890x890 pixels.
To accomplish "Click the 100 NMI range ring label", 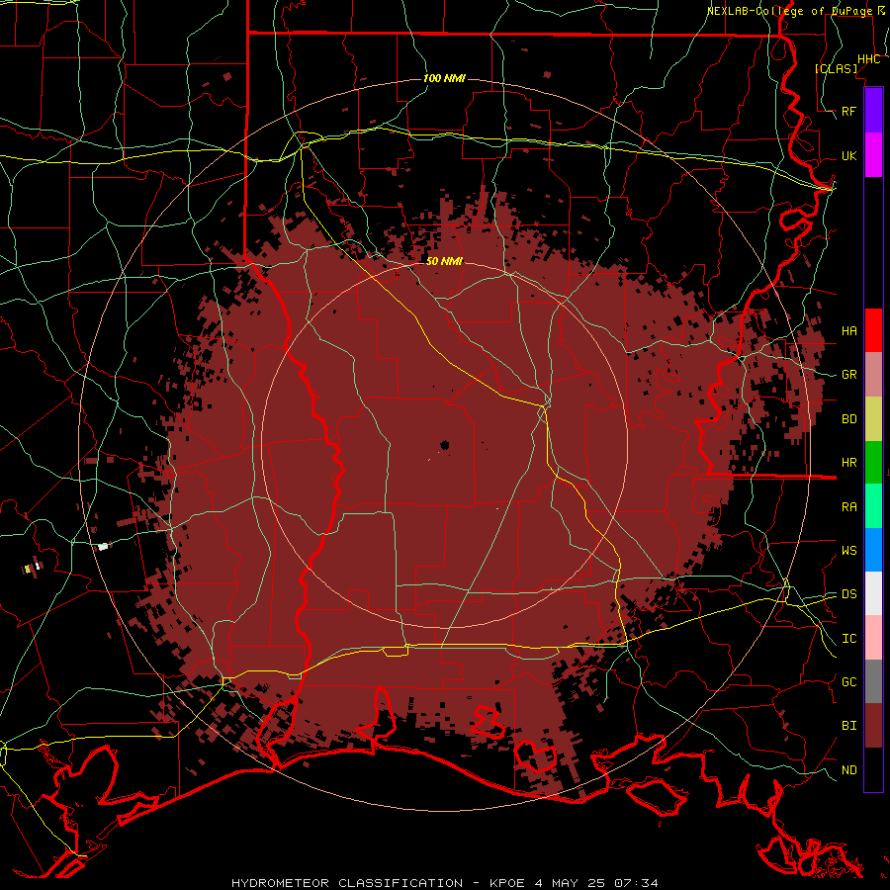I will pos(444,78).
